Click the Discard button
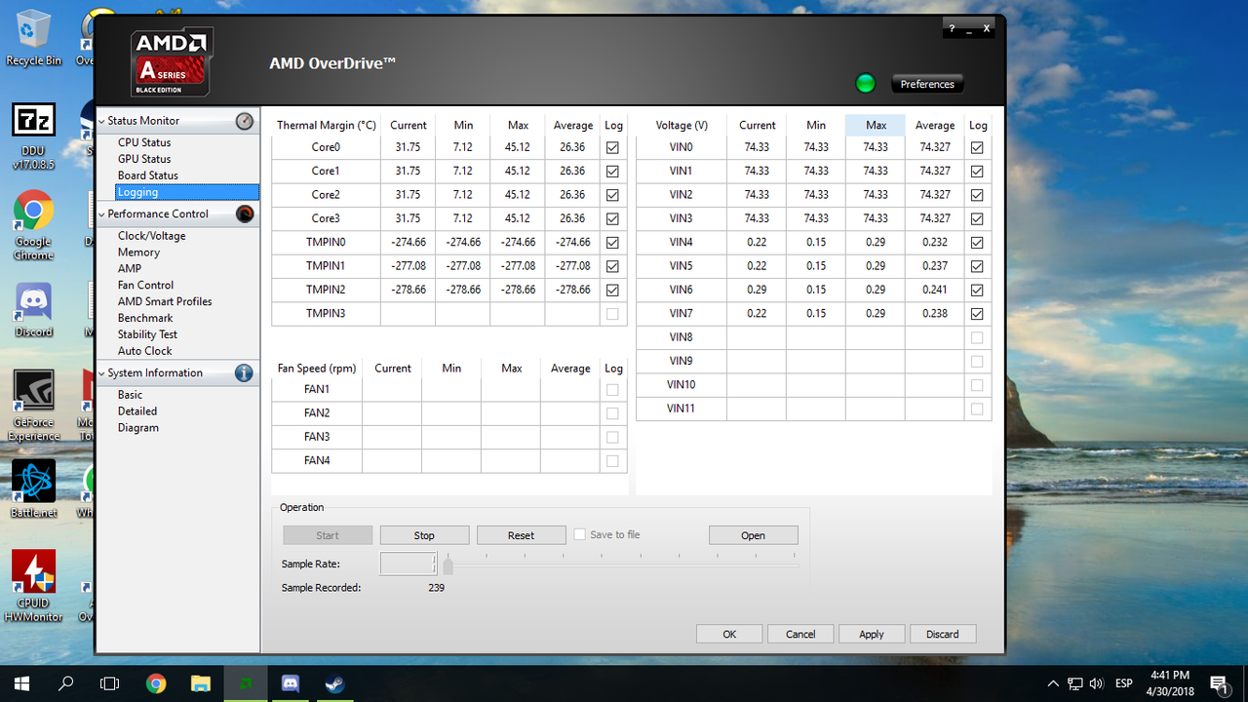The image size is (1248, 702). (x=943, y=634)
